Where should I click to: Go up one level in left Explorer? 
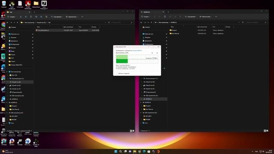point(18,23)
